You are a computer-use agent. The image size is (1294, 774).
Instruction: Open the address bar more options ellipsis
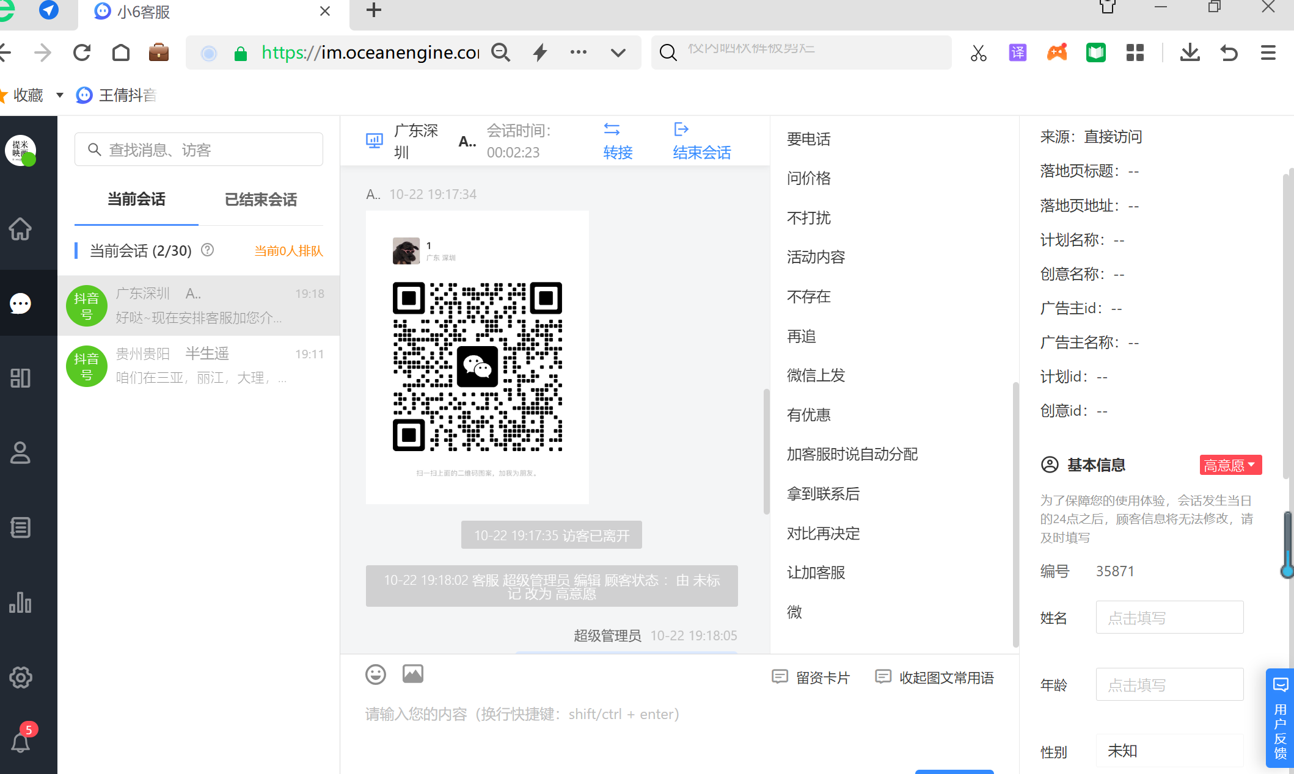(579, 52)
